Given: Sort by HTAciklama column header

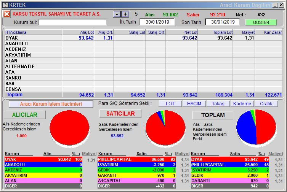Looking at the screenshot, I should point(34,32).
